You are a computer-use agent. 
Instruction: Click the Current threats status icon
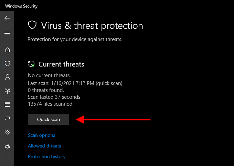31,64
